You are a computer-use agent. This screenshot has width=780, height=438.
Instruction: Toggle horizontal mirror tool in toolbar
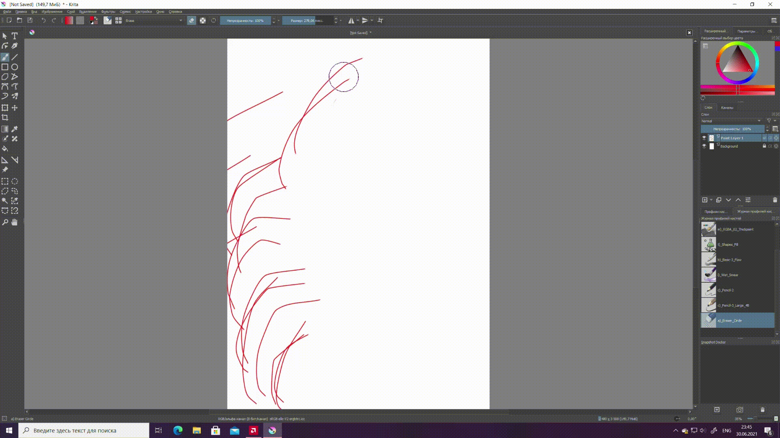pos(351,20)
